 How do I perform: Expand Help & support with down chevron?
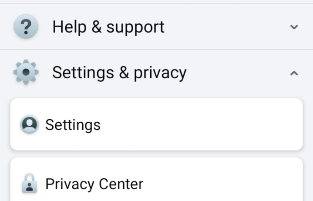click(x=294, y=27)
